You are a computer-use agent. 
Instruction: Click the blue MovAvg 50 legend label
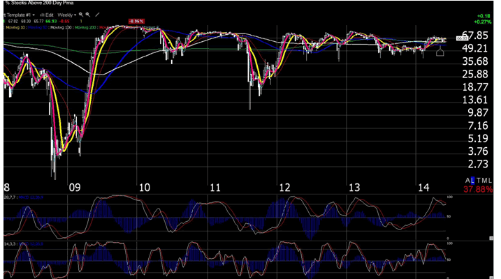[38, 28]
